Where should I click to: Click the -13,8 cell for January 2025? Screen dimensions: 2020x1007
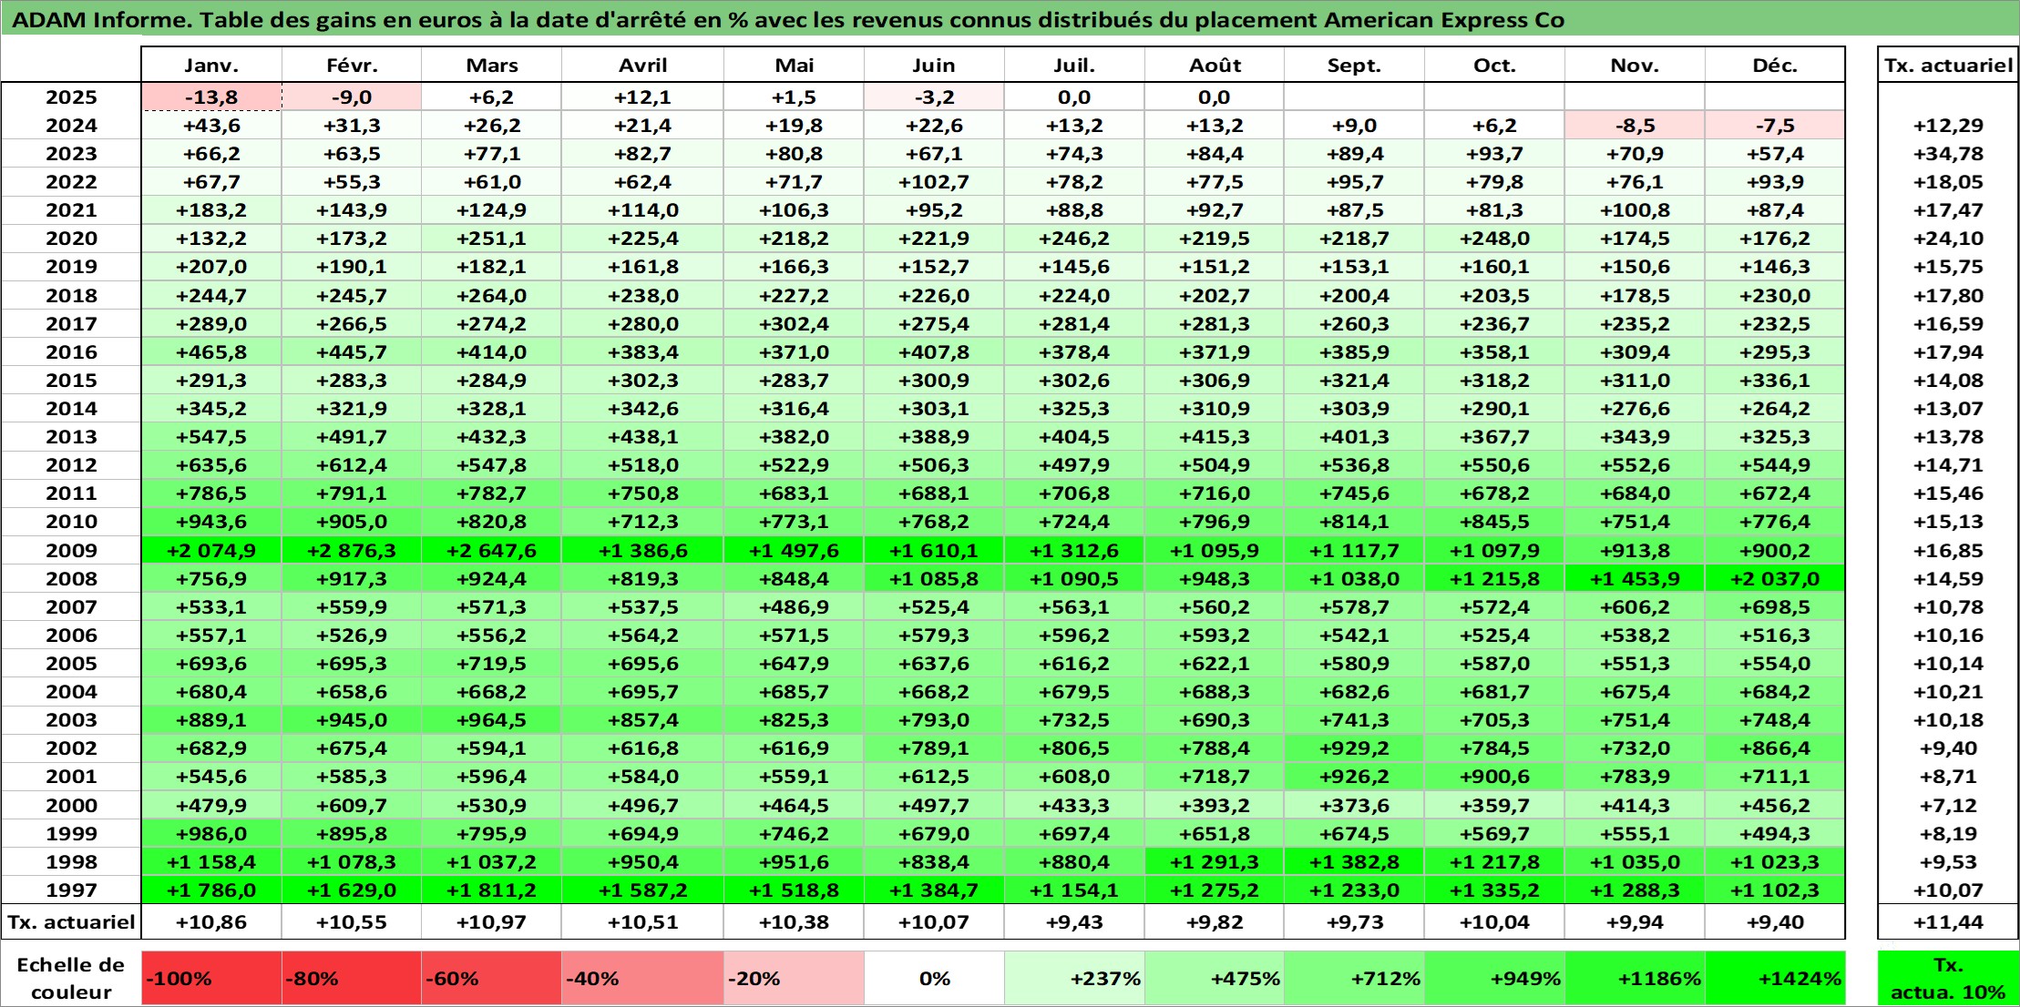[x=211, y=97]
